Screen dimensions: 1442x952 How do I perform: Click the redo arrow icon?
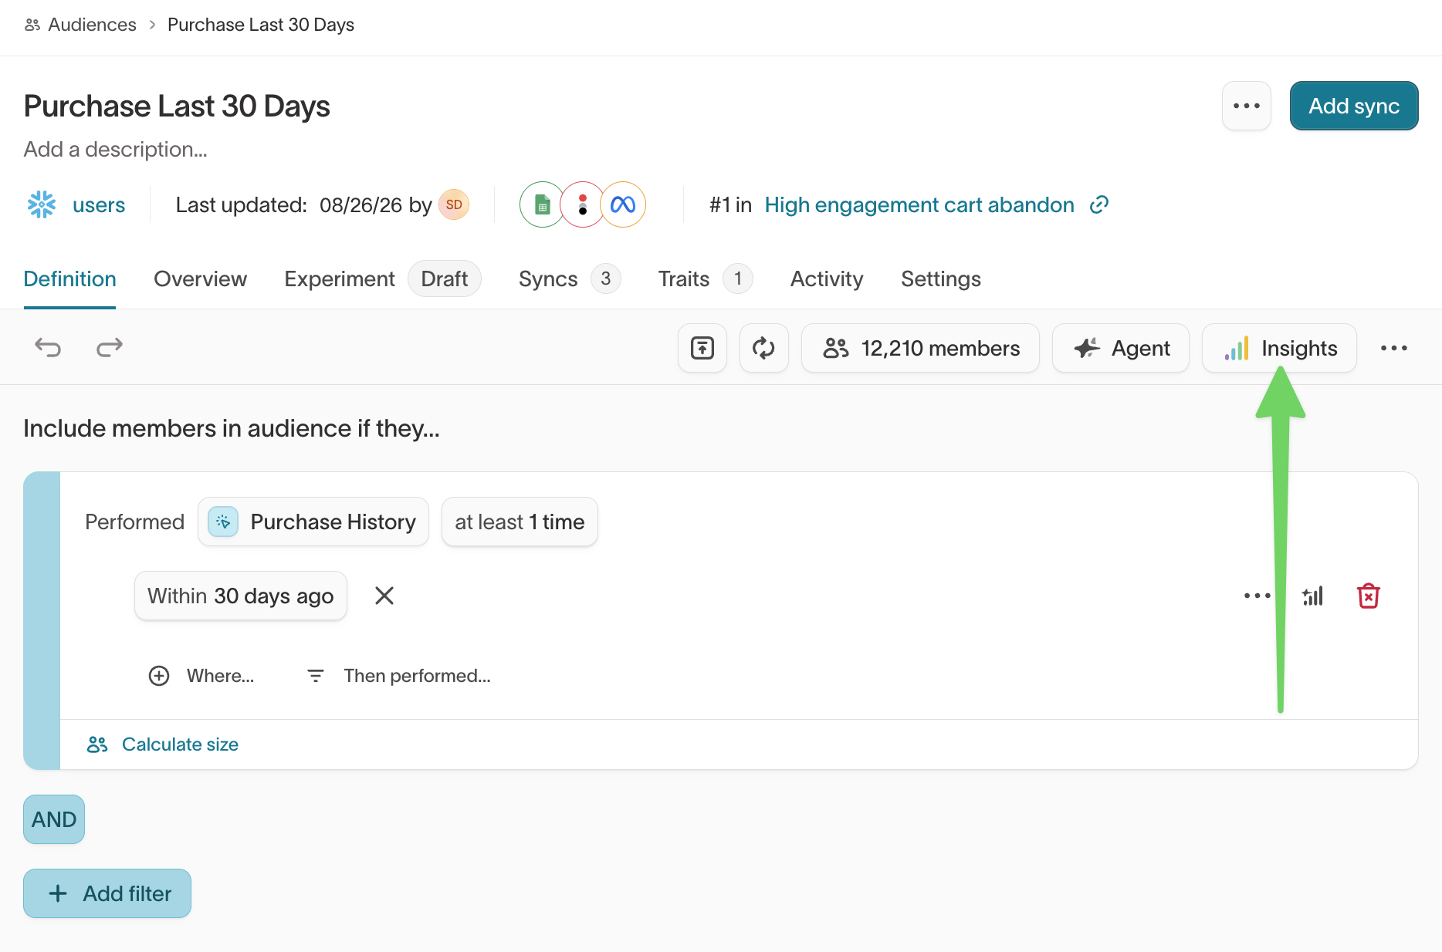pos(110,348)
